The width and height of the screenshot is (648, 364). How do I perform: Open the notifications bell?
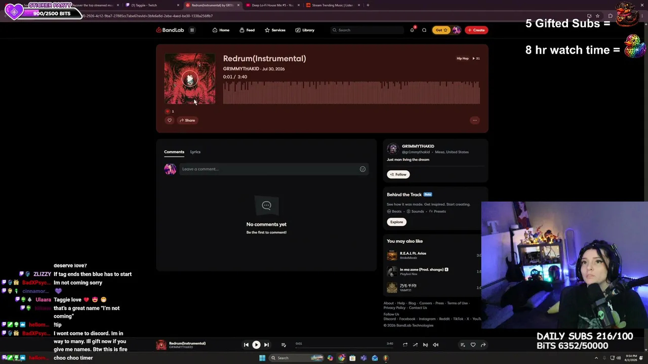click(412, 30)
